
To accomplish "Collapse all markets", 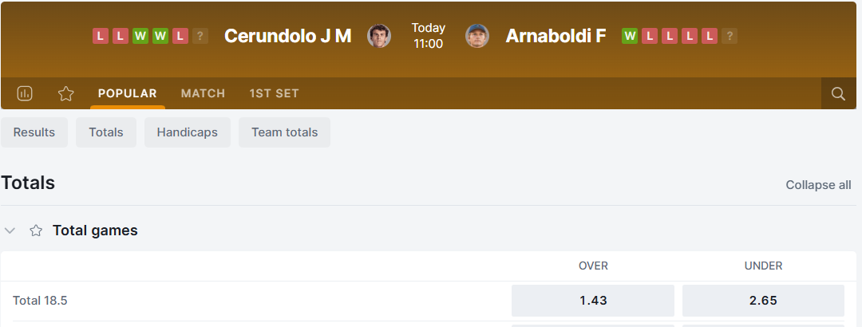I will click(818, 185).
